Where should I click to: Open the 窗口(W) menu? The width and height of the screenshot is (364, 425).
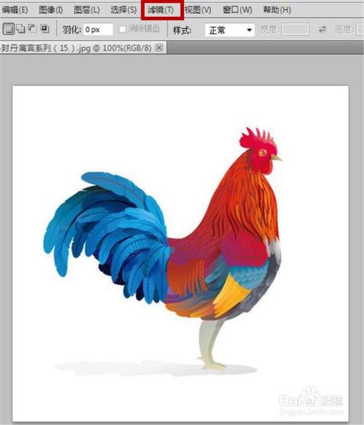(237, 10)
